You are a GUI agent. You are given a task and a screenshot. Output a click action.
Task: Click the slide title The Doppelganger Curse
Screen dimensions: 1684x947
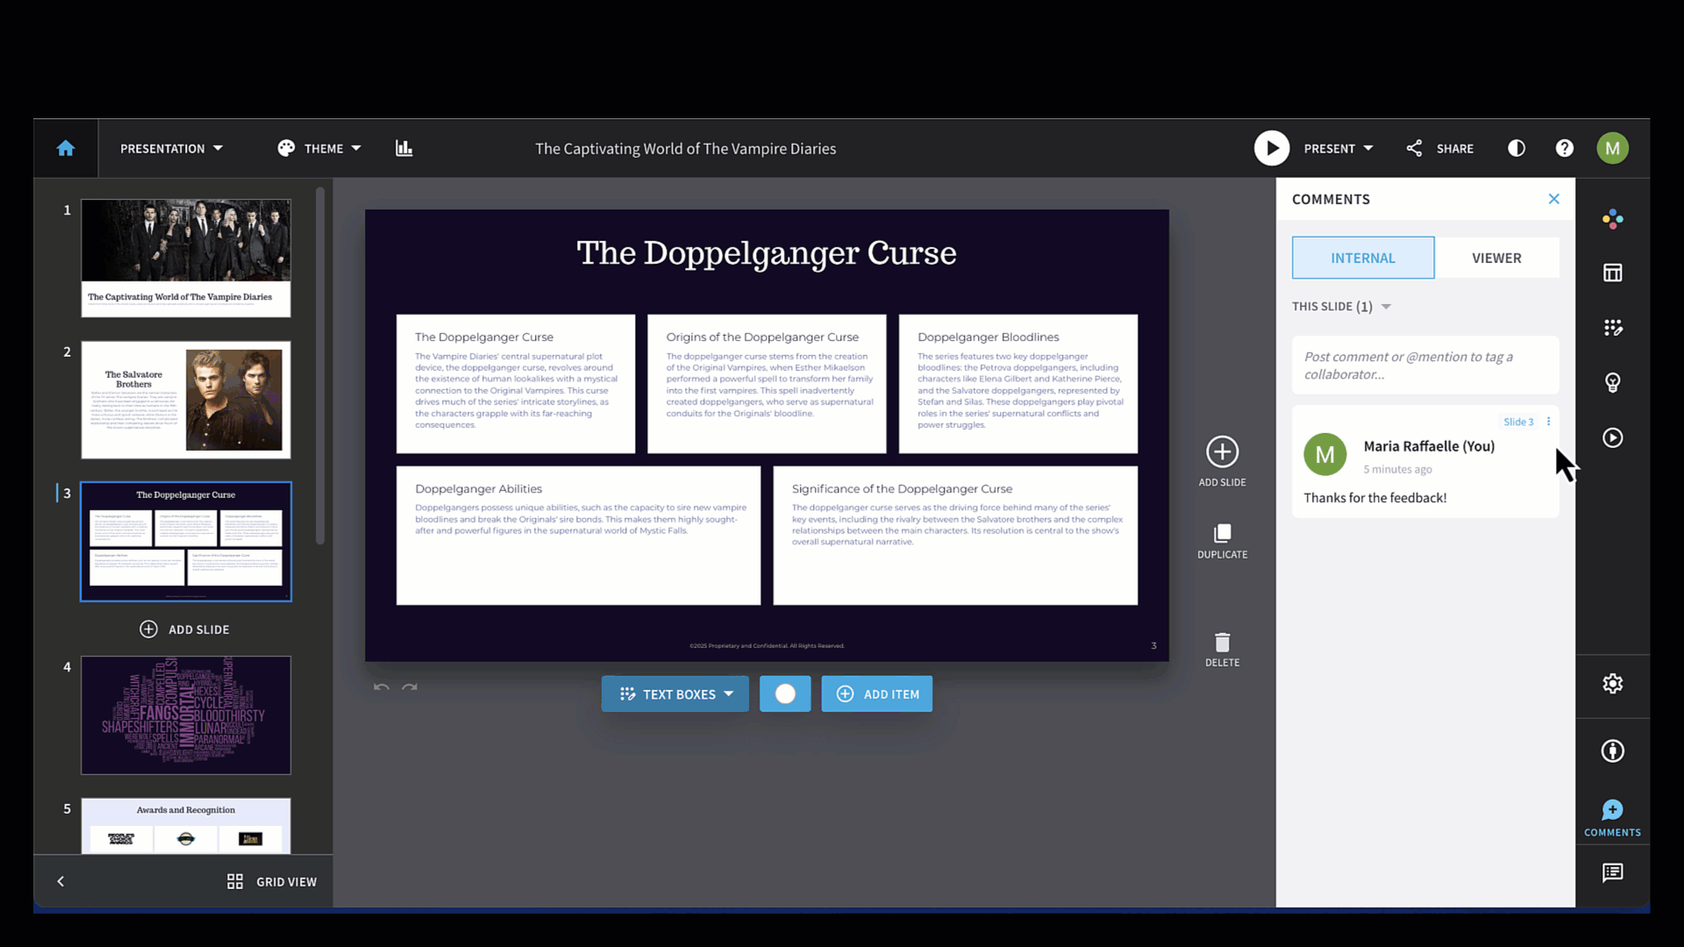(x=767, y=253)
